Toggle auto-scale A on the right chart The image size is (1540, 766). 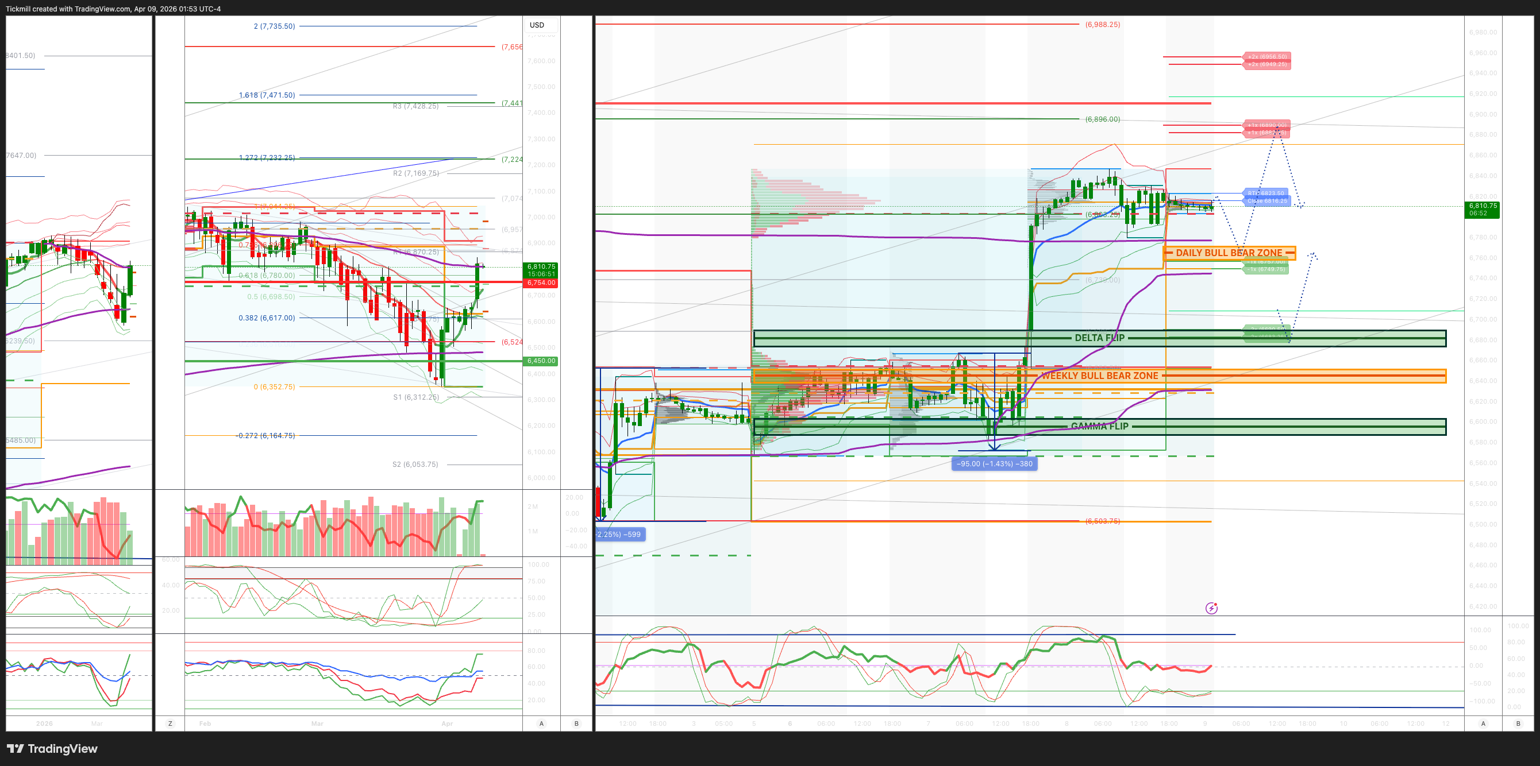click(1483, 724)
